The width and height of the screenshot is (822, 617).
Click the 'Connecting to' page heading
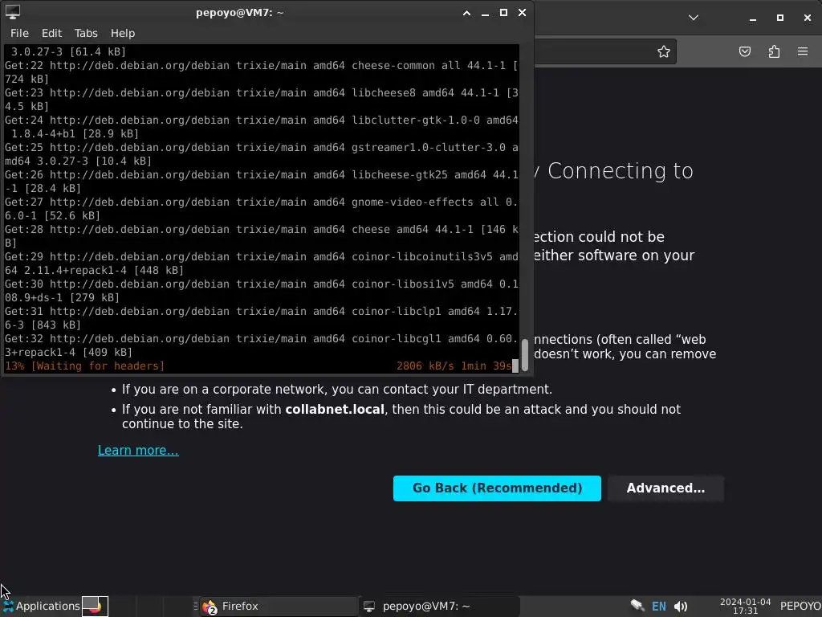pyautogui.click(x=621, y=170)
